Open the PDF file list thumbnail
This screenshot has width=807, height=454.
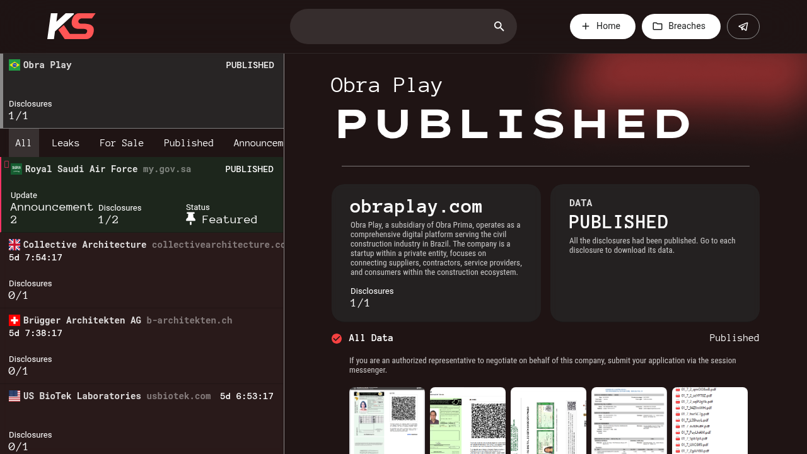point(710,421)
